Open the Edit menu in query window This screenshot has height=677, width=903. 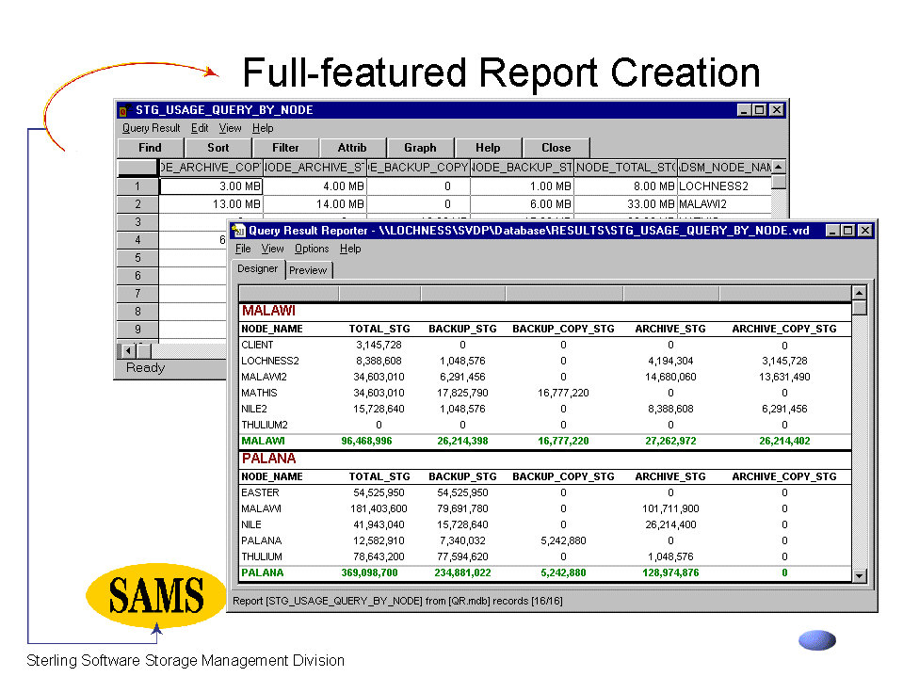200,128
